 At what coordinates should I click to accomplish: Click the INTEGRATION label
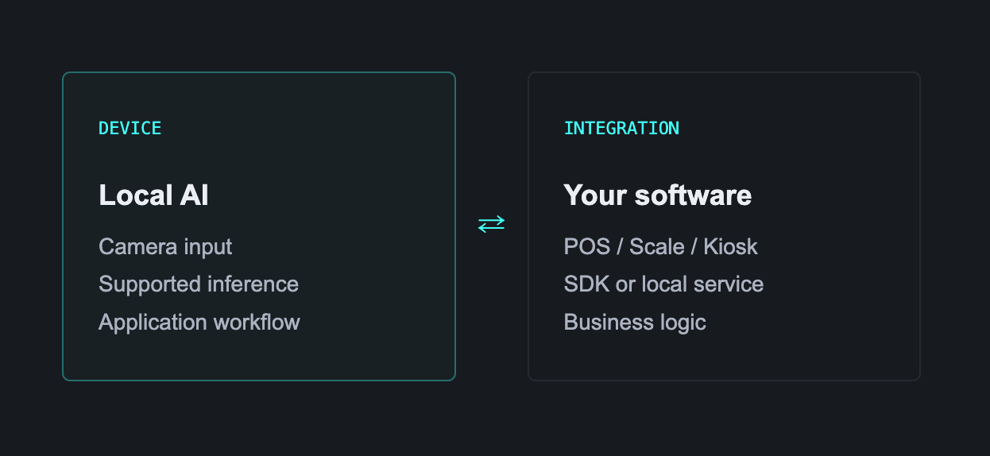[621, 128]
